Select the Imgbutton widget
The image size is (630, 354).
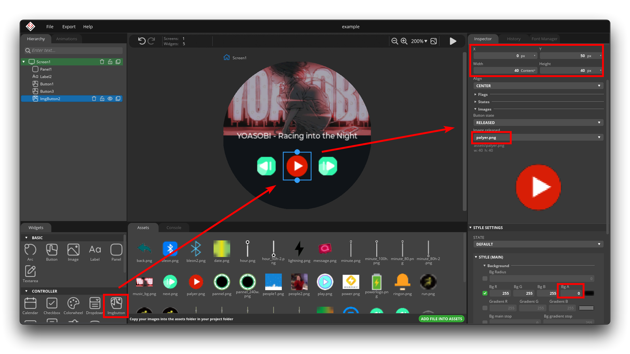(116, 306)
